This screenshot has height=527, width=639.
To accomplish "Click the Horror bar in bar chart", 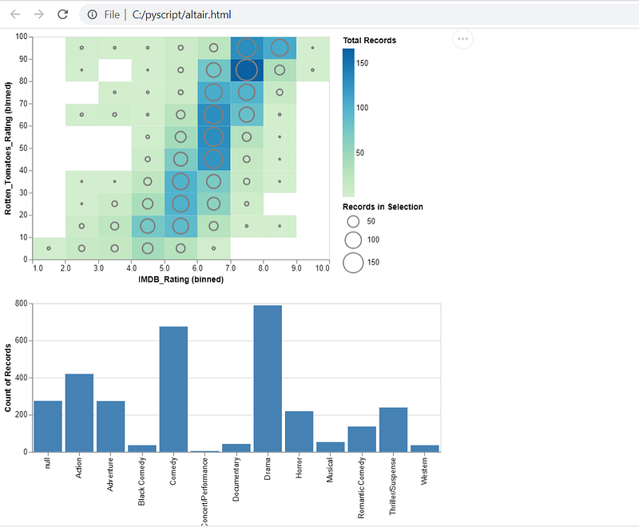I will (x=299, y=432).
